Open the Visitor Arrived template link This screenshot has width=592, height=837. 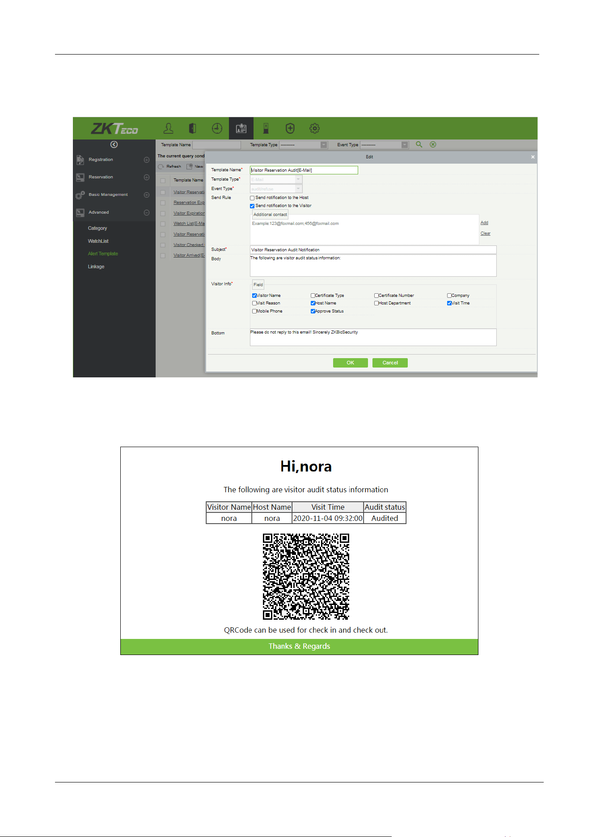189,255
